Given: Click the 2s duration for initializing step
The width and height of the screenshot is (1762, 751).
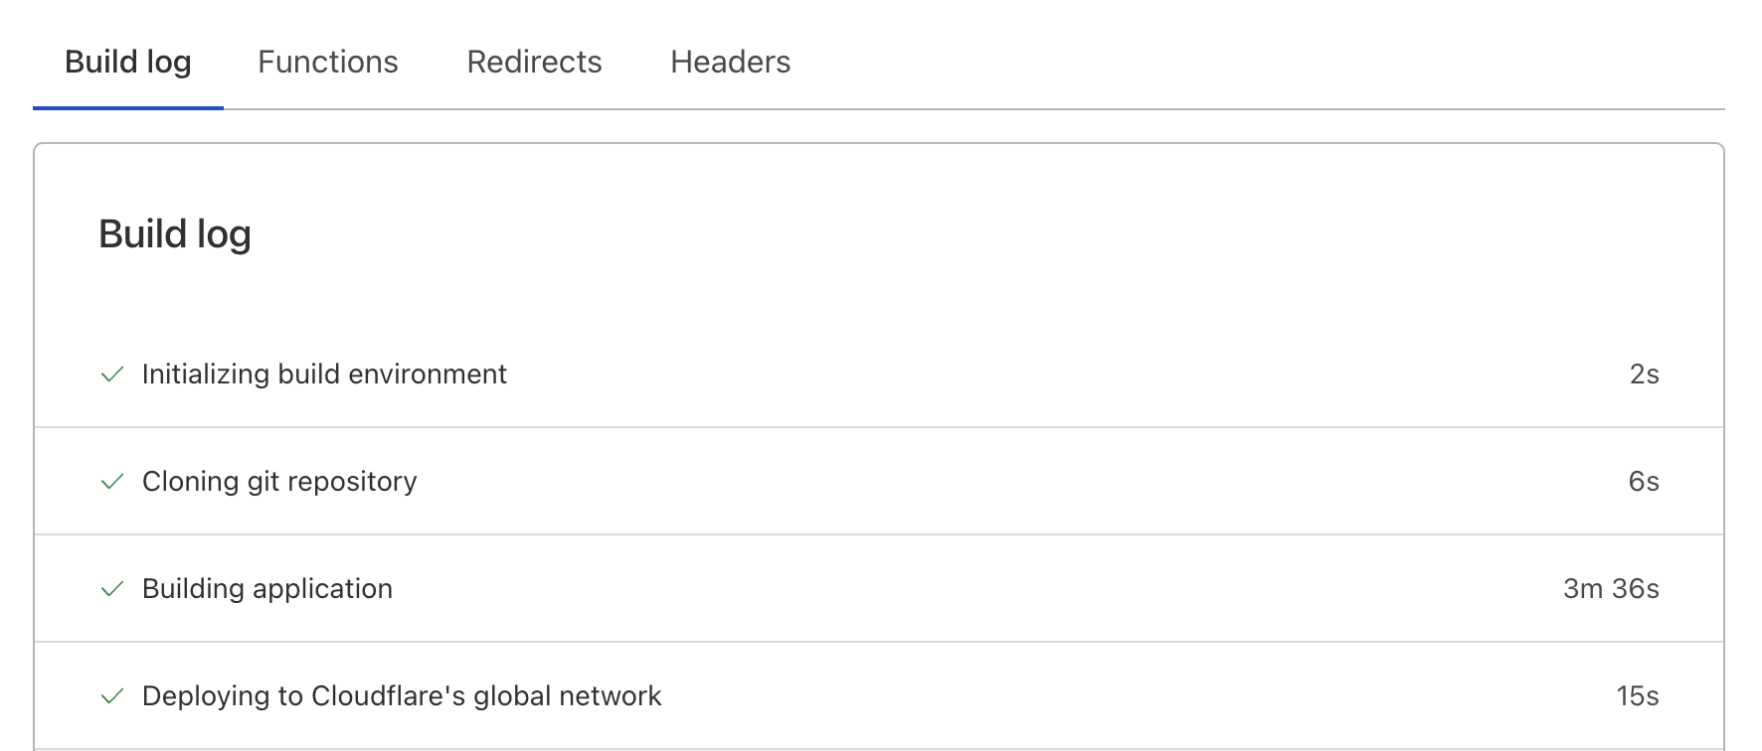Looking at the screenshot, I should click(1644, 375).
